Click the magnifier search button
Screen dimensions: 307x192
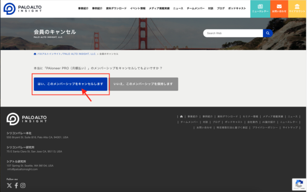click(268, 33)
